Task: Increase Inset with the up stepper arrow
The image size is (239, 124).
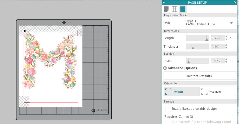Action: (x=226, y=59)
